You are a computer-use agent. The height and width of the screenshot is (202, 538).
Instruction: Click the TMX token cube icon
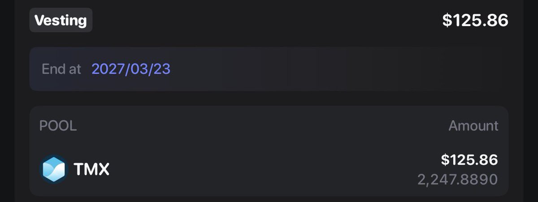[x=54, y=169]
